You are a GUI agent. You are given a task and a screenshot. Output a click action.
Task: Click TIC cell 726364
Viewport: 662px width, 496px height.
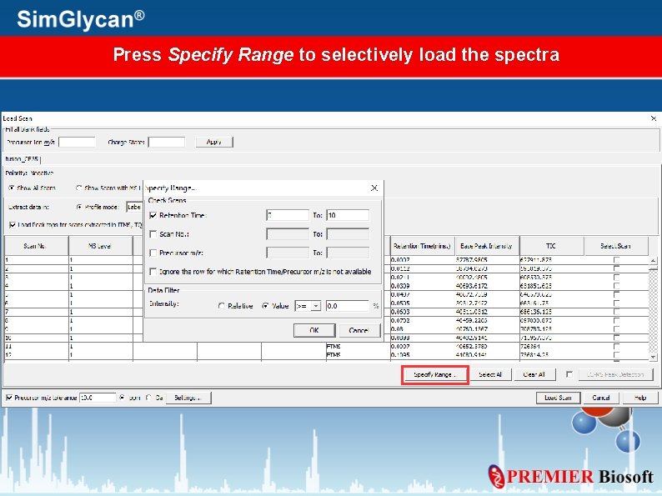[x=551, y=346]
